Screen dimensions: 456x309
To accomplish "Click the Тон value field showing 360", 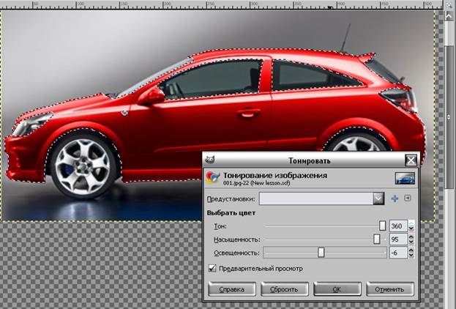I will (x=397, y=226).
